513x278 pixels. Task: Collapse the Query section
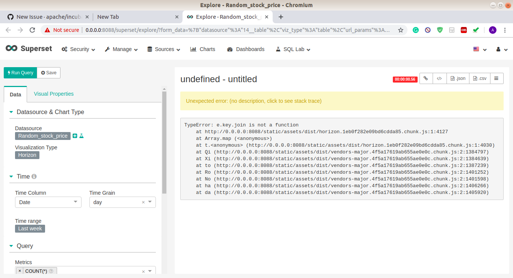(11, 246)
